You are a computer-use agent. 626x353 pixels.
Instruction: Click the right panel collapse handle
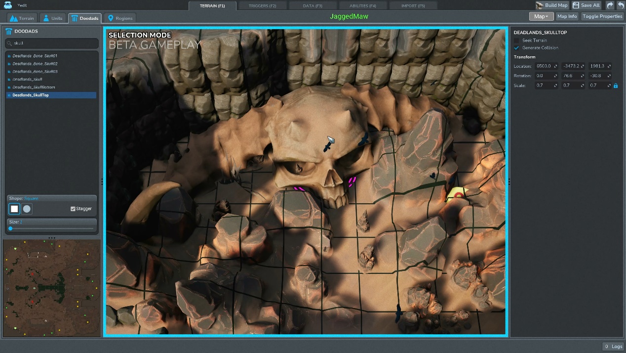[509, 182]
